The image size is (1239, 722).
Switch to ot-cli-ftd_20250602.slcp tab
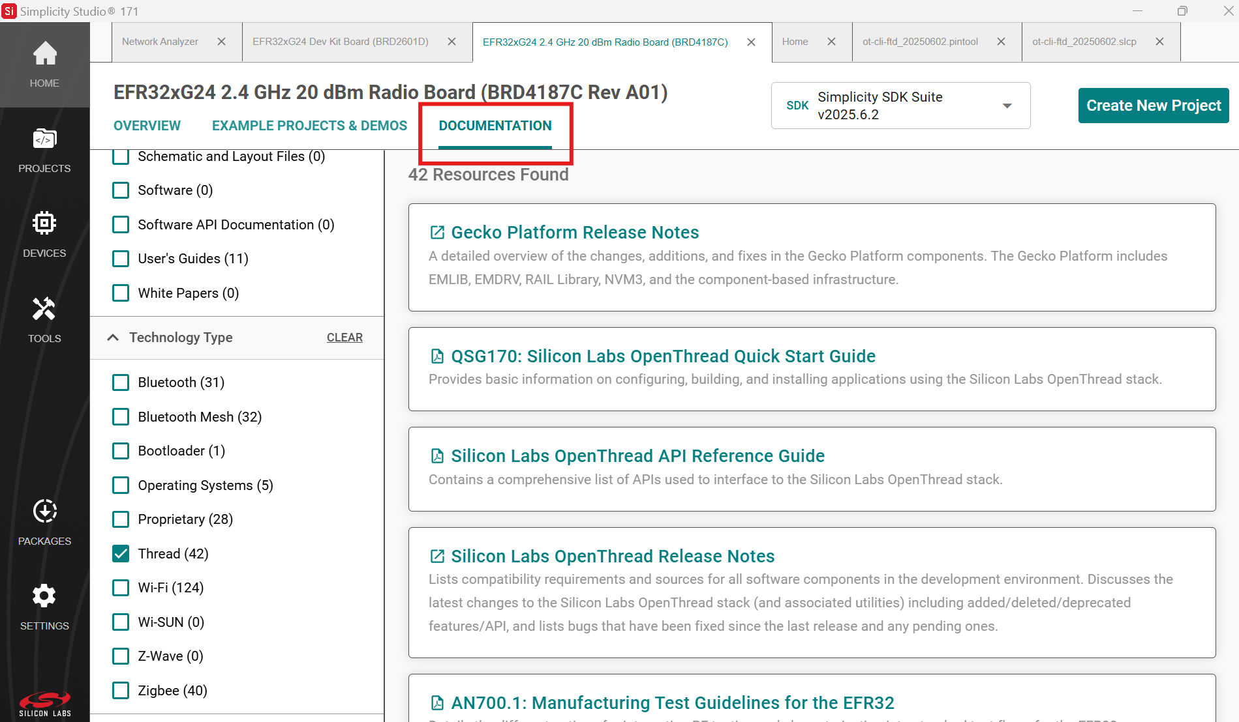[x=1084, y=42]
